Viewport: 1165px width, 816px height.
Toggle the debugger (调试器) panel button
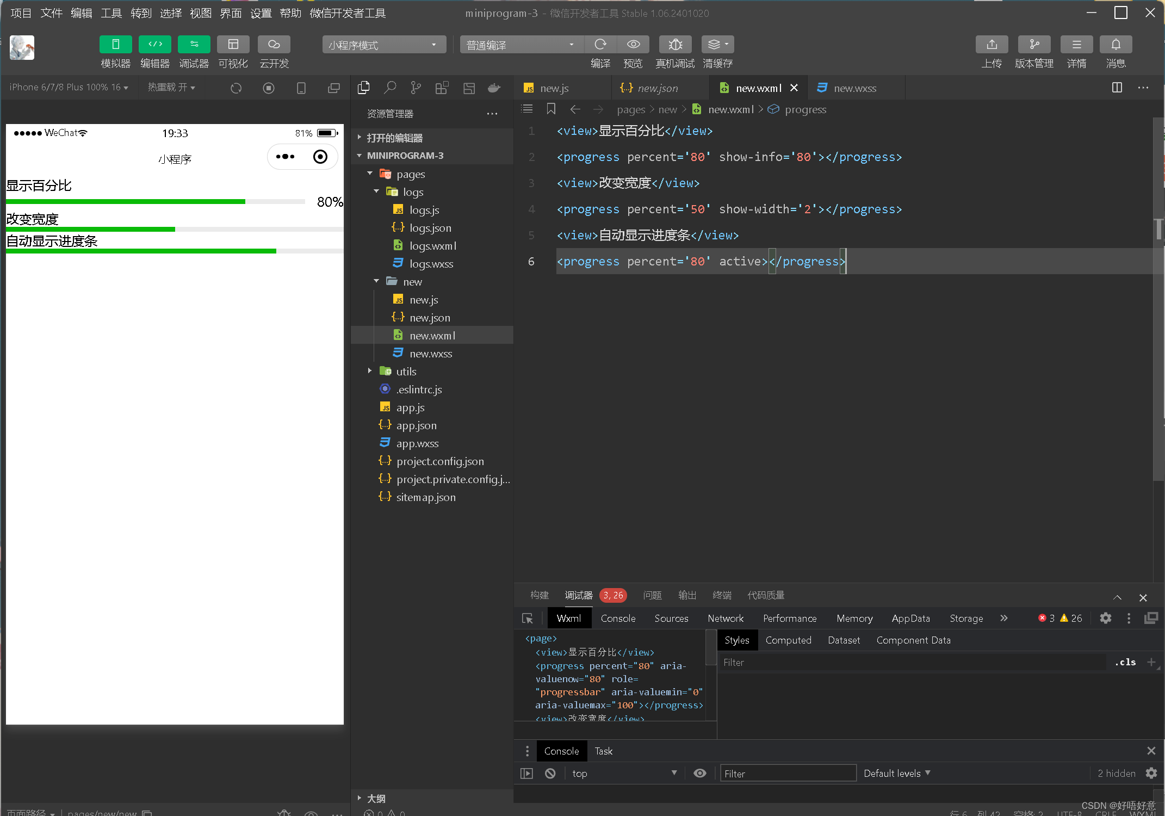tap(194, 45)
